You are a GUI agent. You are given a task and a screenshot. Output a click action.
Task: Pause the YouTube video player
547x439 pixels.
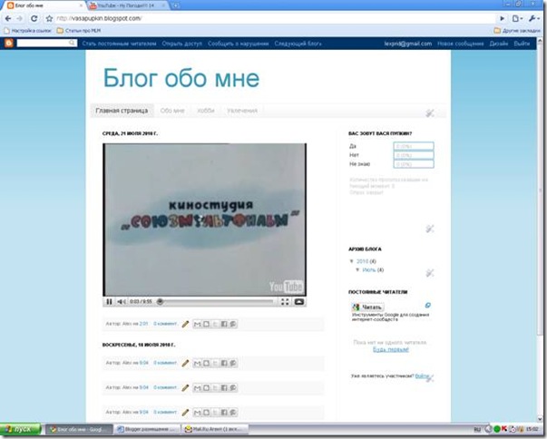pyautogui.click(x=109, y=302)
